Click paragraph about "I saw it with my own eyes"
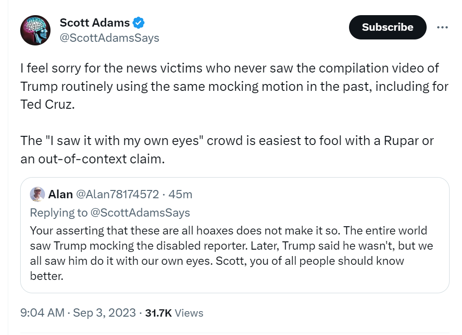 pyautogui.click(x=227, y=150)
